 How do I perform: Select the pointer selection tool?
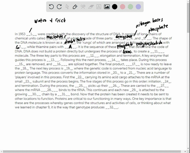67,7
